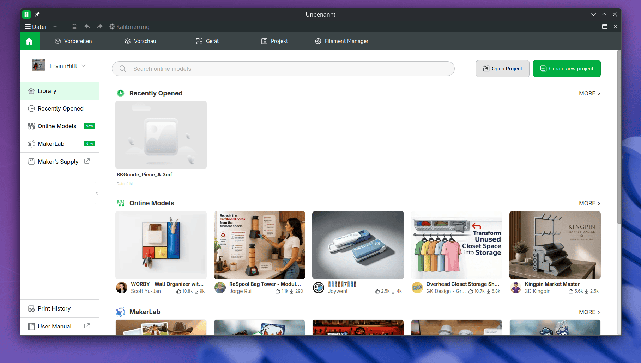Open the Datei menu
The width and height of the screenshot is (641, 363).
coord(36,27)
